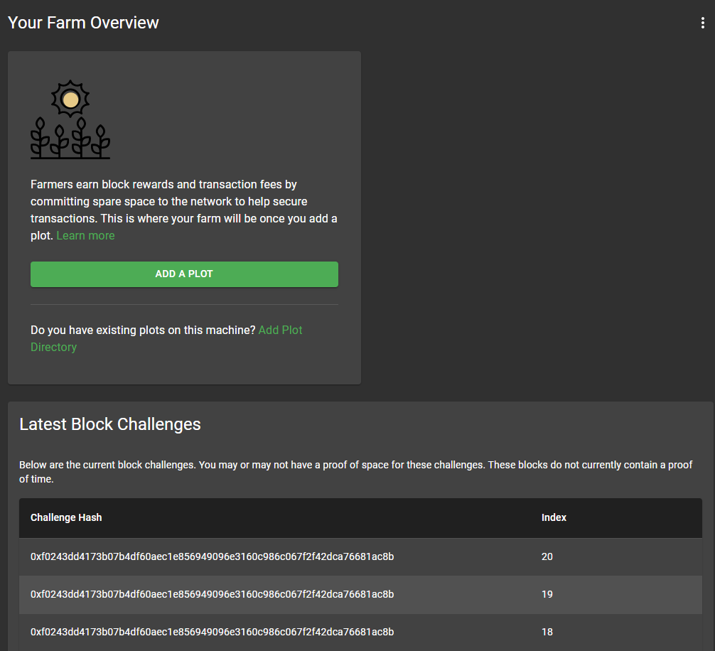
Task: Click the ADD A PLOT button
Action: (x=184, y=274)
